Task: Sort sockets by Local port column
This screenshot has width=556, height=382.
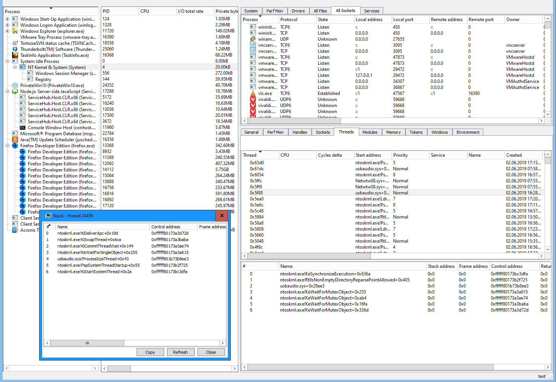Action: click(x=410, y=20)
